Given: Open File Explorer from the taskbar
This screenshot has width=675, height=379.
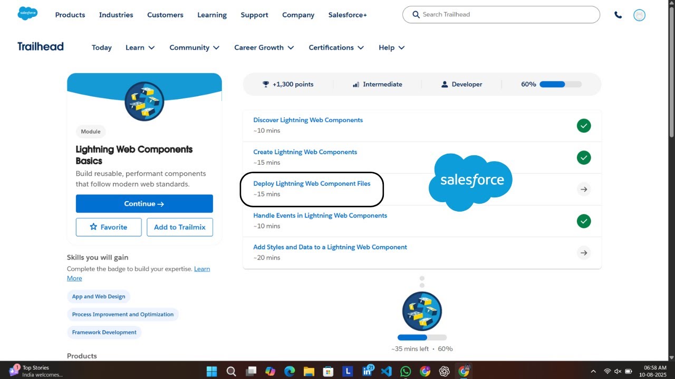Looking at the screenshot, I should (x=308, y=371).
